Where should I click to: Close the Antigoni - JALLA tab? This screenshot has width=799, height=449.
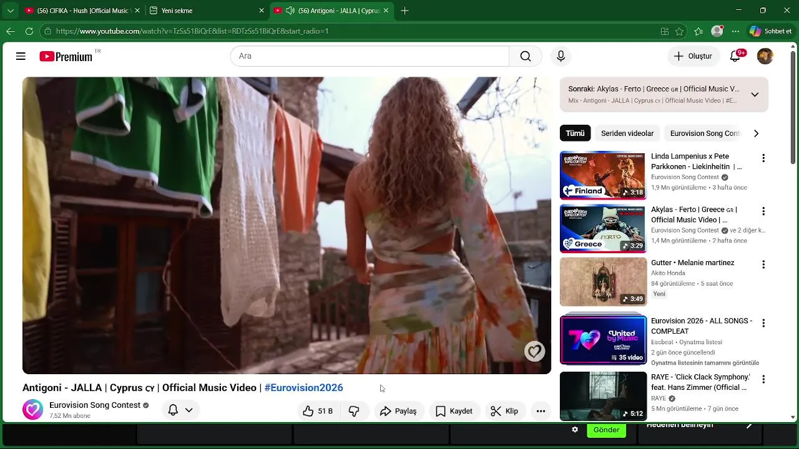pyautogui.click(x=386, y=11)
